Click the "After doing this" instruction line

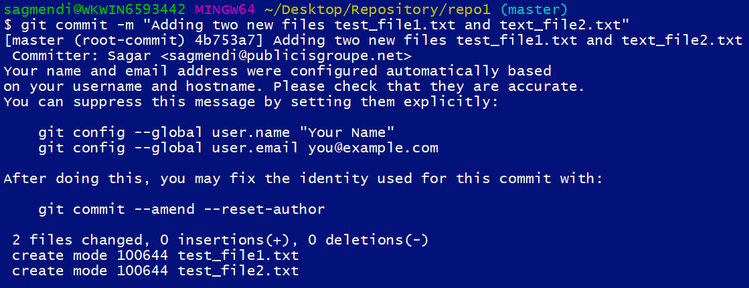[x=303, y=179]
